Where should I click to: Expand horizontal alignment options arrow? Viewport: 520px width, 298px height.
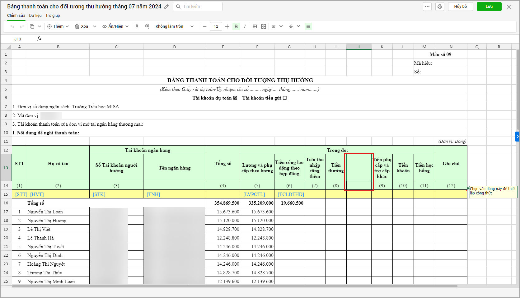coord(281,26)
